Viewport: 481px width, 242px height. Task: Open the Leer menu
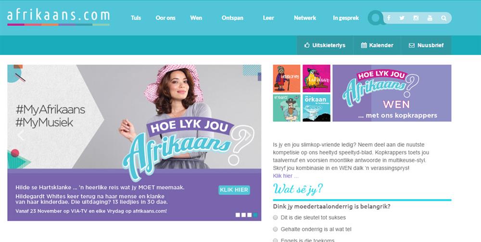tap(268, 18)
